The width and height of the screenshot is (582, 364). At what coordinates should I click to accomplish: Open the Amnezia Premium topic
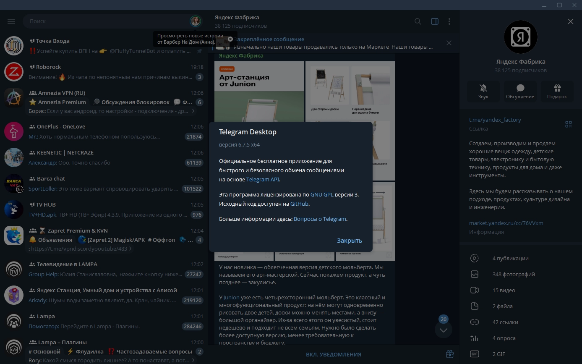coord(58,102)
